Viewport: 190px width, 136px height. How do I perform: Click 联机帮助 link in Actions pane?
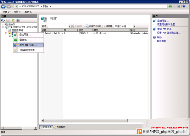(x=162, y=41)
